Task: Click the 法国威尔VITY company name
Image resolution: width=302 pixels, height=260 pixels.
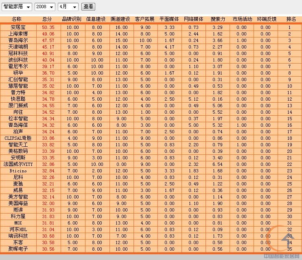Action: click(x=18, y=164)
